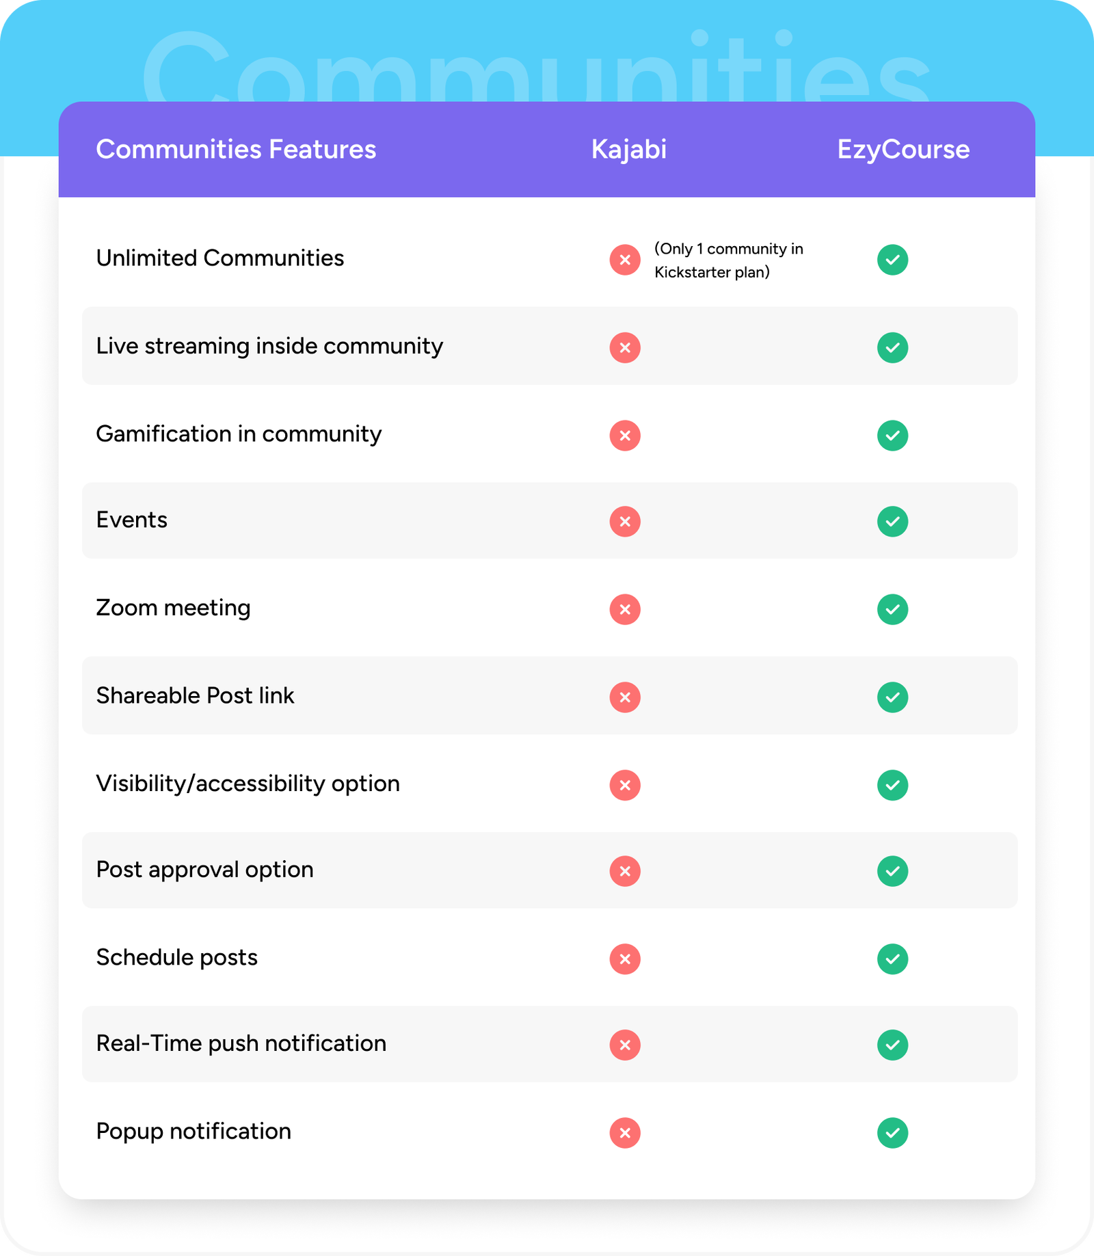Click the EzyCourse column header
1094x1256 pixels.
903,150
